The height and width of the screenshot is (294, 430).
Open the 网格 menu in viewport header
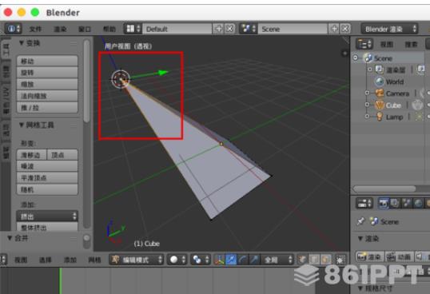click(x=94, y=260)
